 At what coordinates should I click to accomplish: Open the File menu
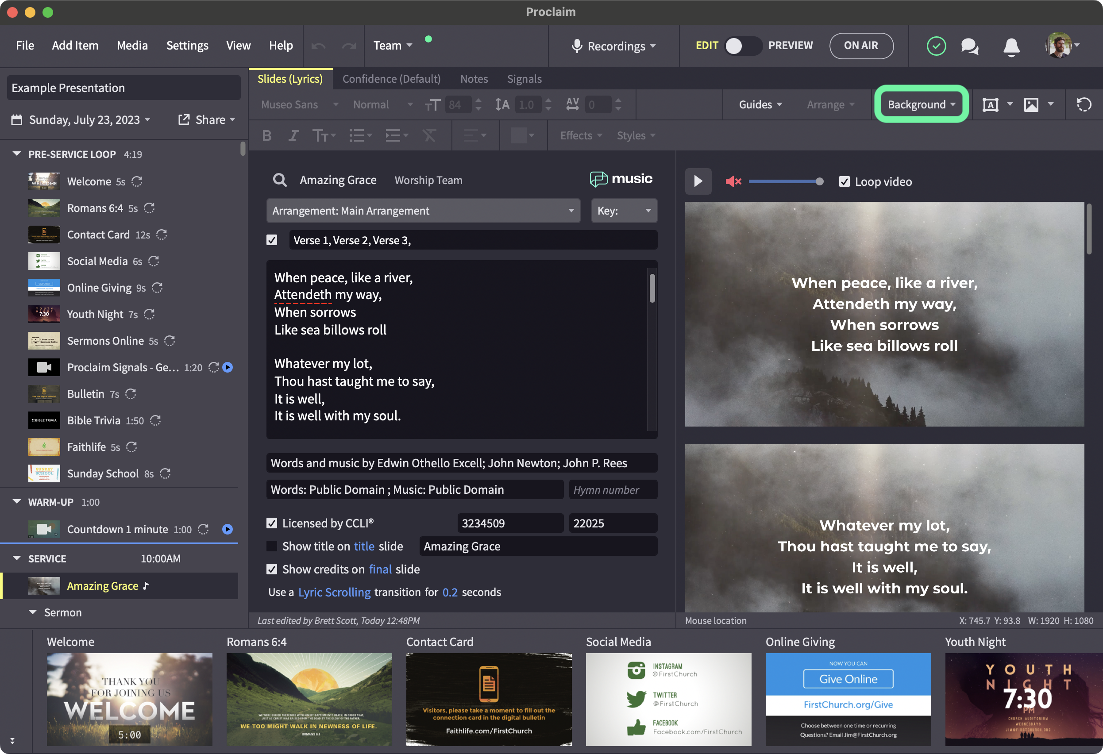[x=25, y=46]
